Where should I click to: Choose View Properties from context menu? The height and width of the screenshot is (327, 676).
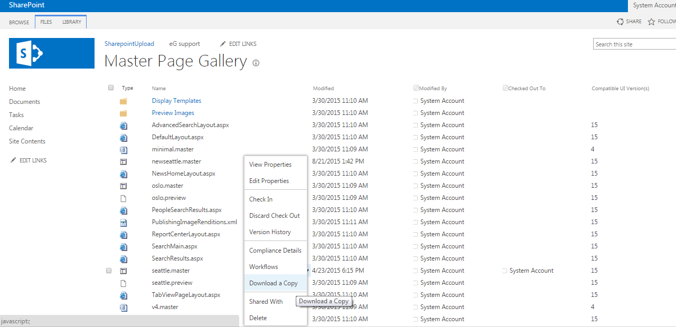coord(276,165)
